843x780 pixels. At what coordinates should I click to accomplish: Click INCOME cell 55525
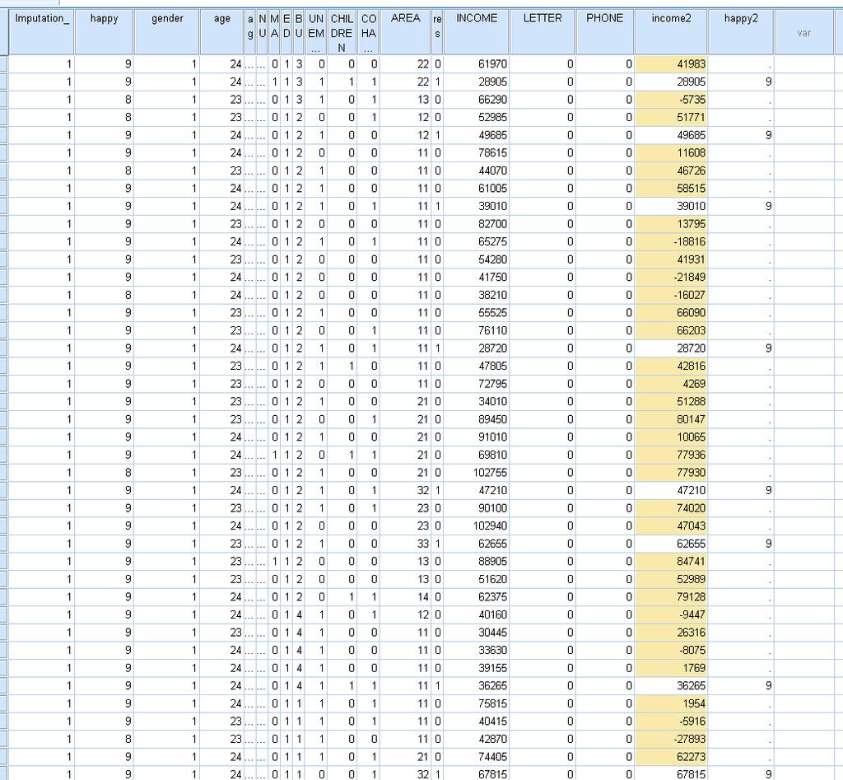(477, 312)
